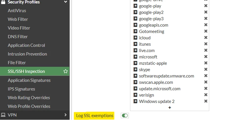Toggle favorite star for SSL/SSH Inspection
The image size is (241, 120).
(x=66, y=71)
